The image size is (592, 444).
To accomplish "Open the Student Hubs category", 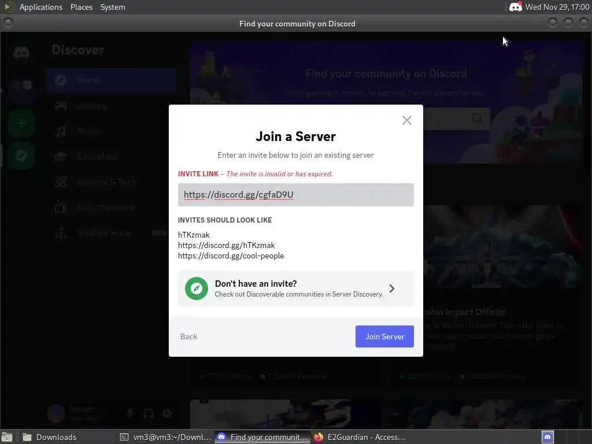I will pos(111,233).
